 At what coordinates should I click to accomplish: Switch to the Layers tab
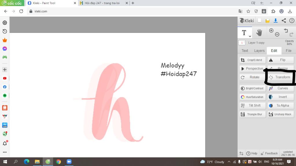pos(259,51)
